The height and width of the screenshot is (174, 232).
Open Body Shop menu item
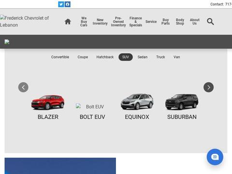click(x=180, y=22)
